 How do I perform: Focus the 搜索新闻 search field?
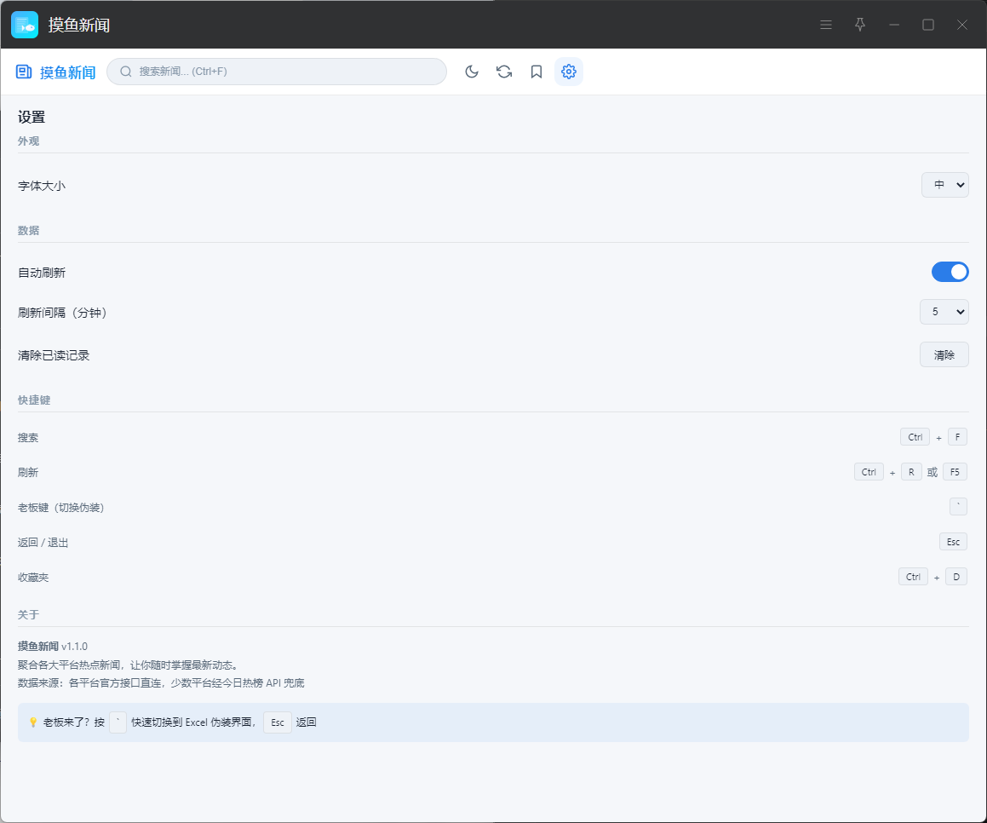click(x=277, y=72)
